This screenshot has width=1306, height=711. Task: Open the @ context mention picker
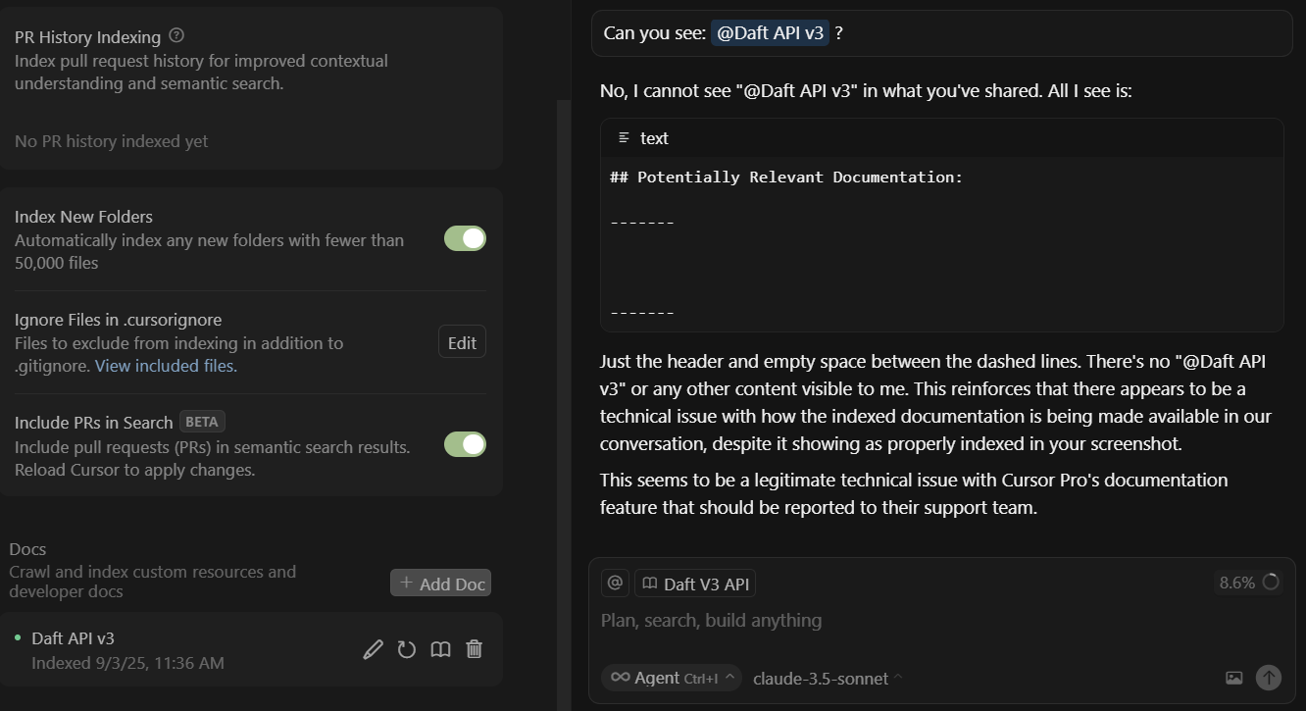pos(615,583)
